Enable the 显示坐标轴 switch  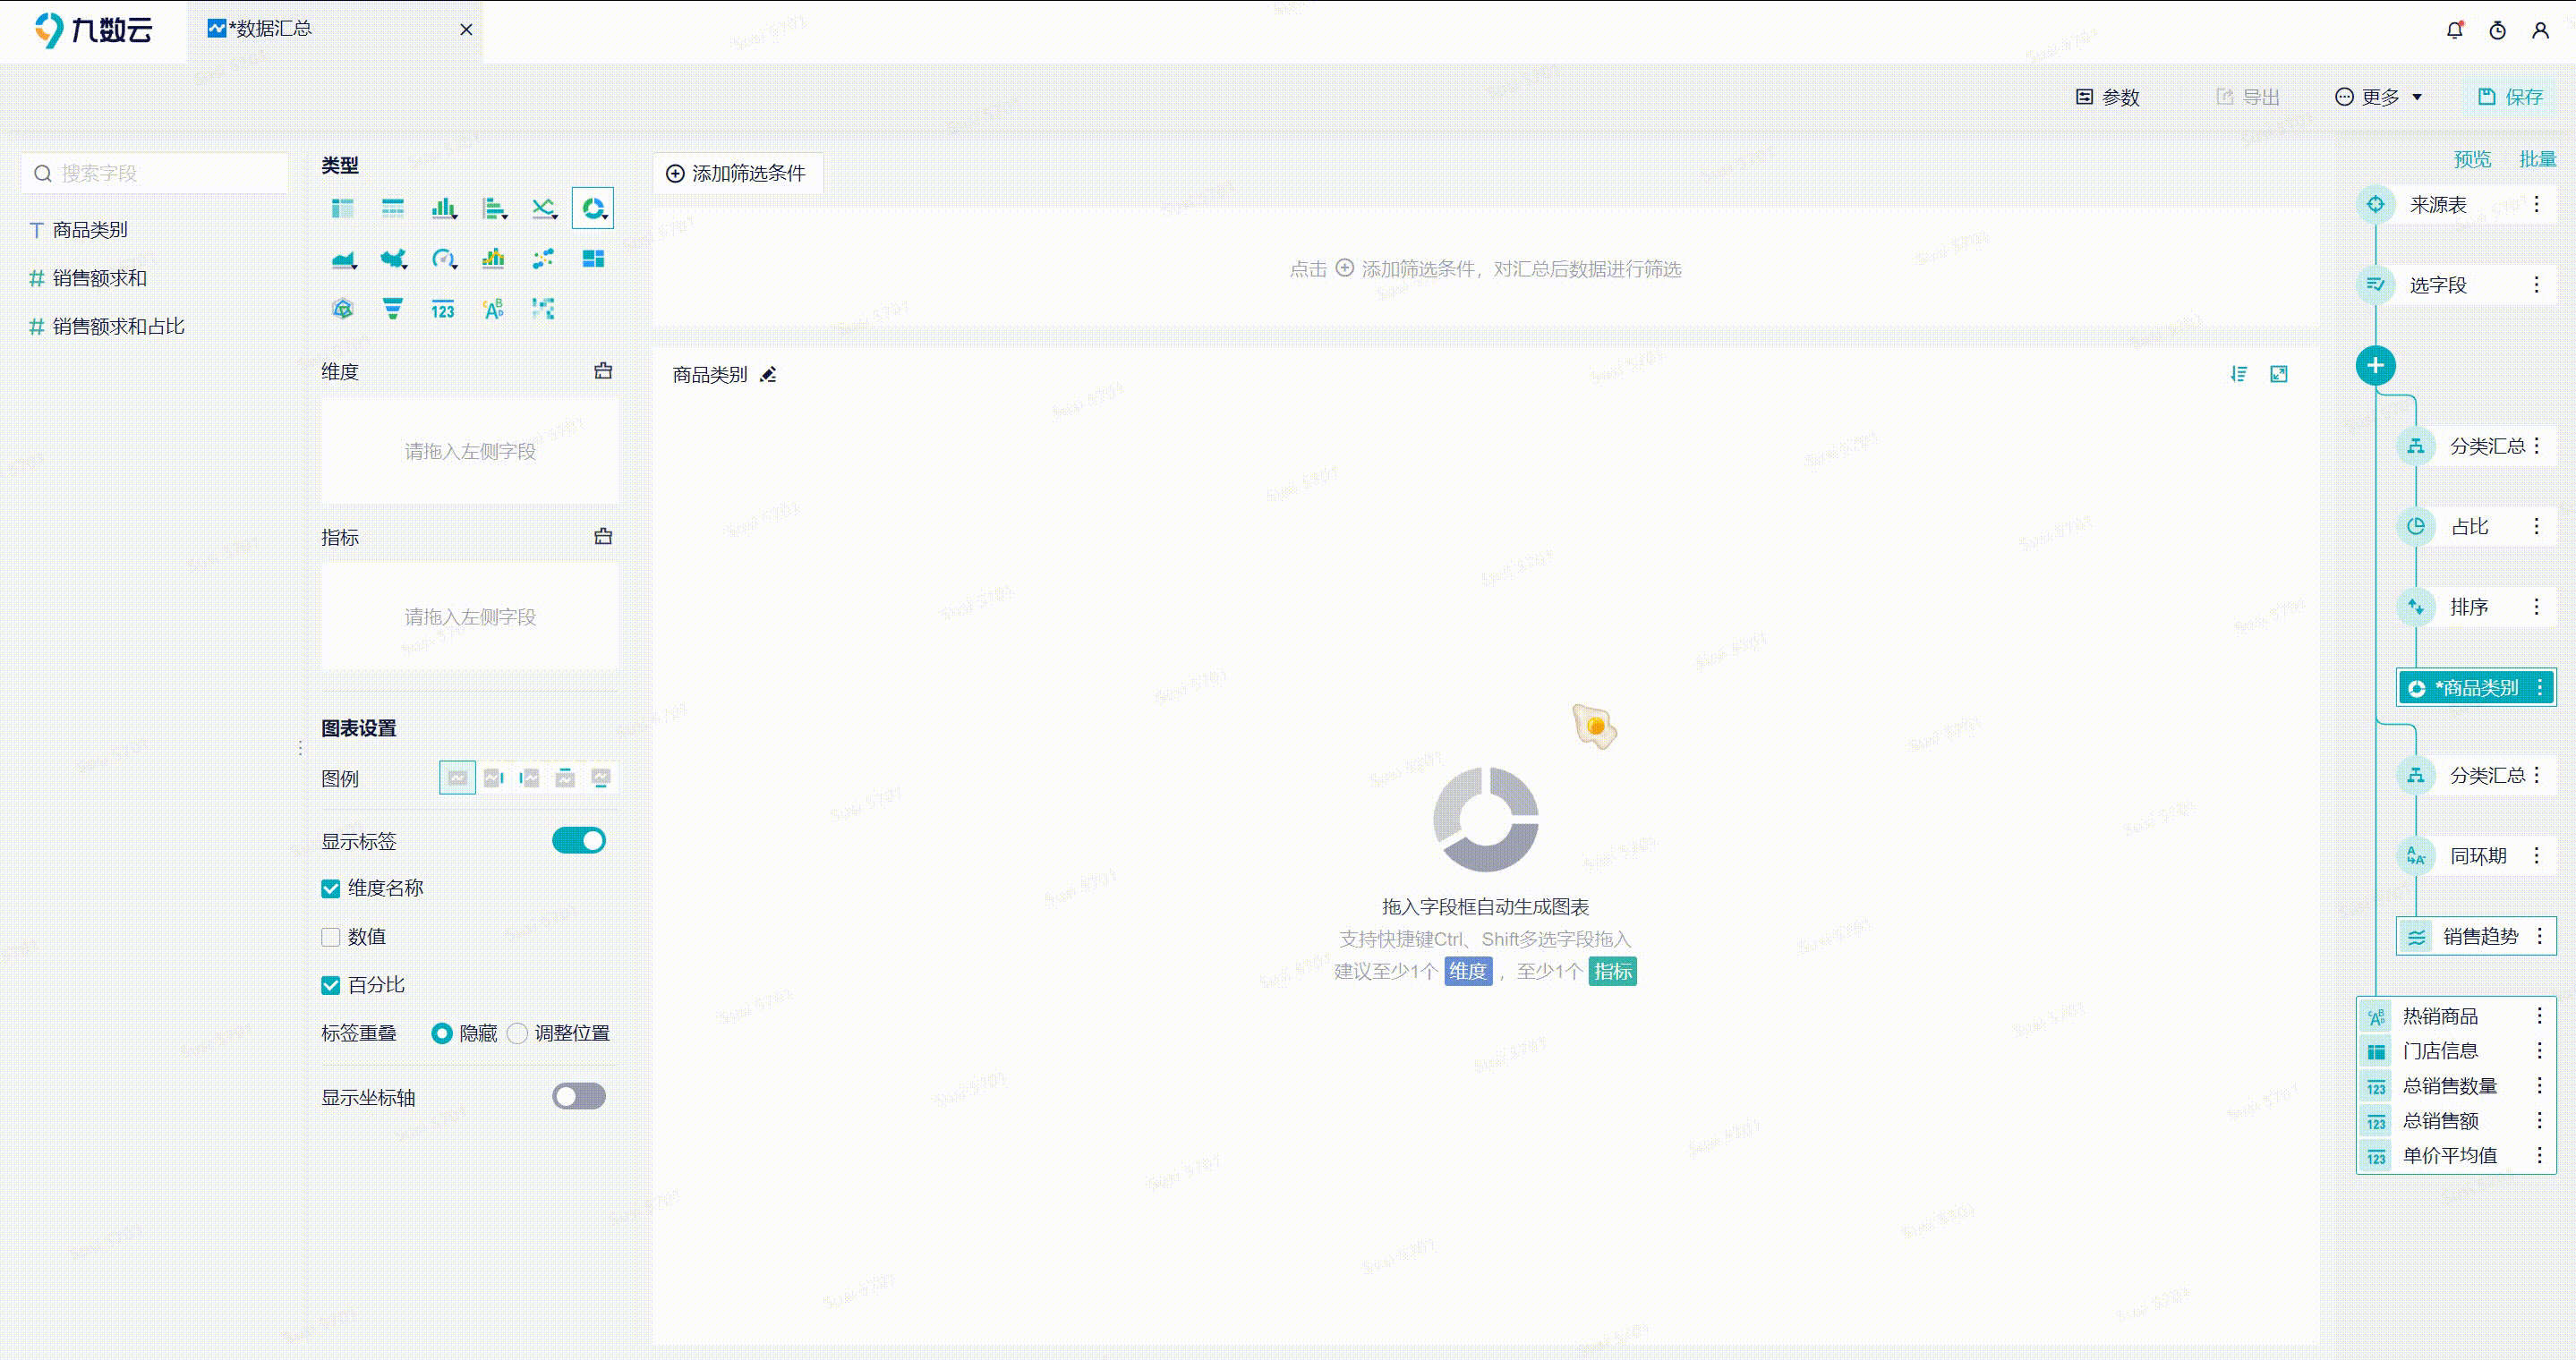tap(578, 1096)
